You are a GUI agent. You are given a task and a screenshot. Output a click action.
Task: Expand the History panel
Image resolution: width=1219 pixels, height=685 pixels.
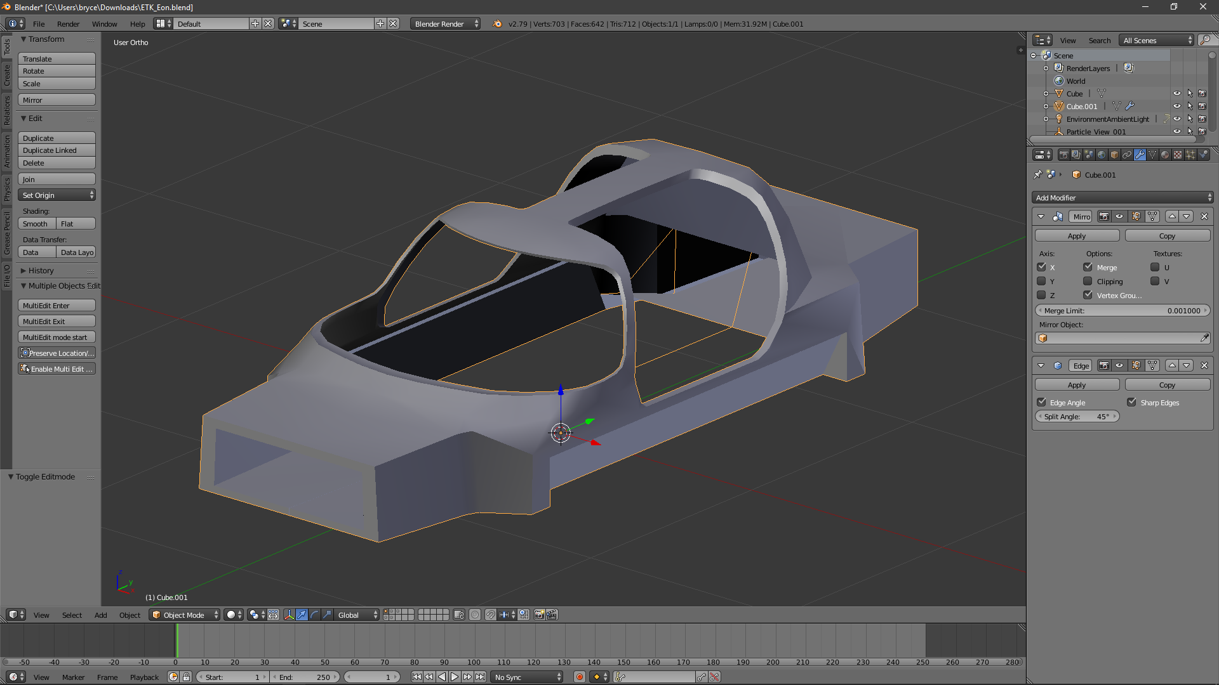pyautogui.click(x=41, y=270)
